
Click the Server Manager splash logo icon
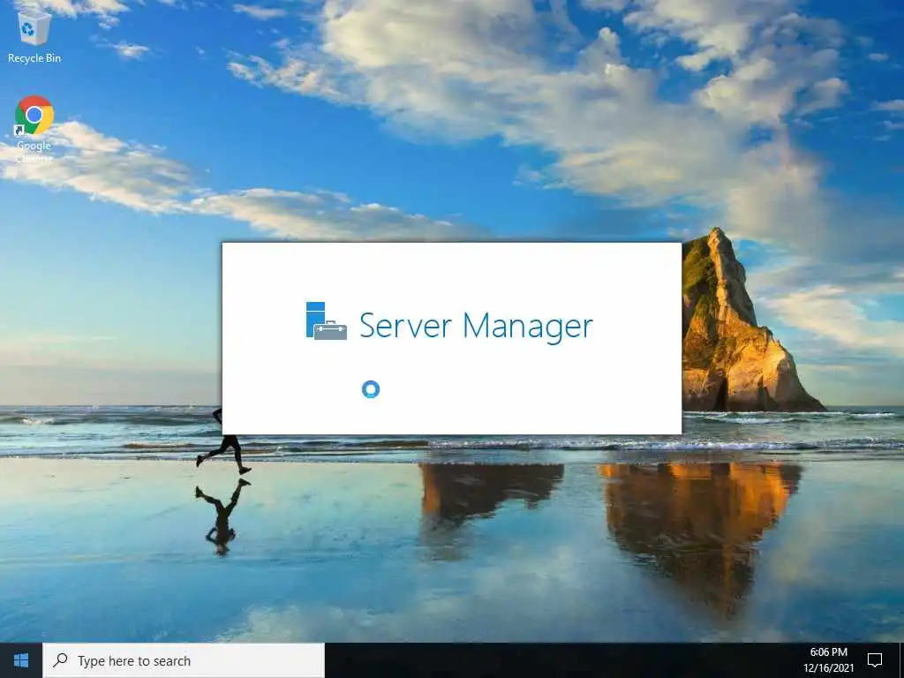327,321
